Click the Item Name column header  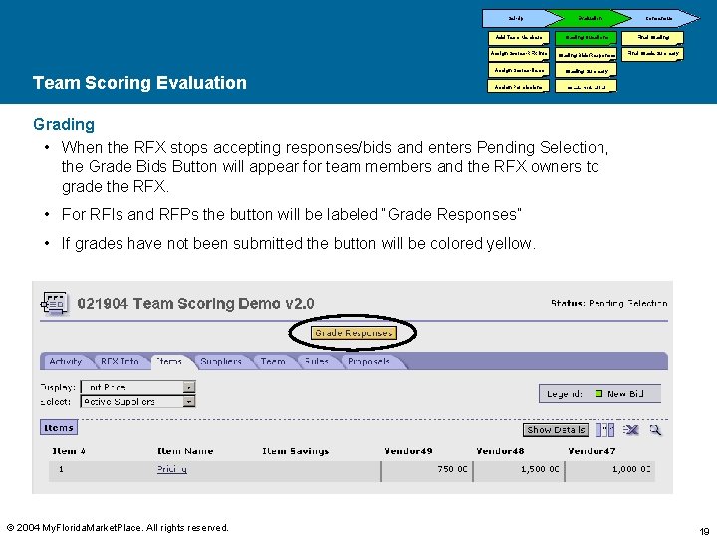[185, 451]
